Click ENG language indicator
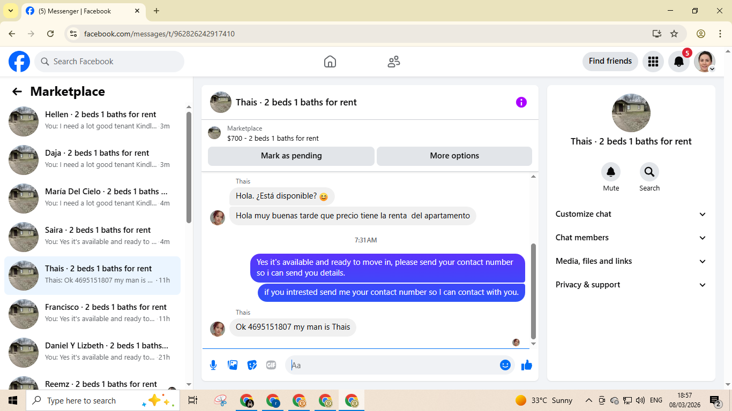Image resolution: width=732 pixels, height=411 pixels. click(x=656, y=400)
